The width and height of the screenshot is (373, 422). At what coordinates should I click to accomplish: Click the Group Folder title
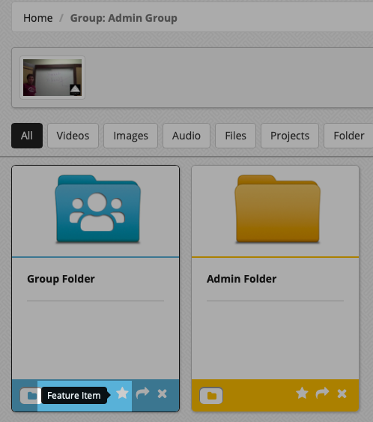pyautogui.click(x=61, y=279)
